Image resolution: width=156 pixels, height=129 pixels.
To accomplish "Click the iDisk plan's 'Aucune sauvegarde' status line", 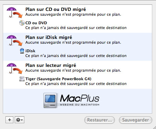I will click(x=73, y=42).
